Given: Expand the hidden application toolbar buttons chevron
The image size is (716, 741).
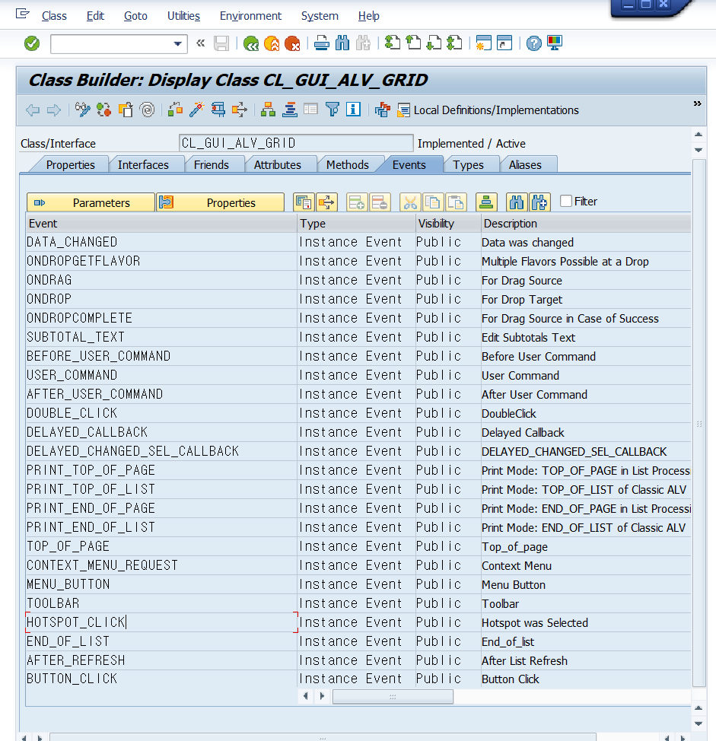Looking at the screenshot, I should [x=697, y=103].
